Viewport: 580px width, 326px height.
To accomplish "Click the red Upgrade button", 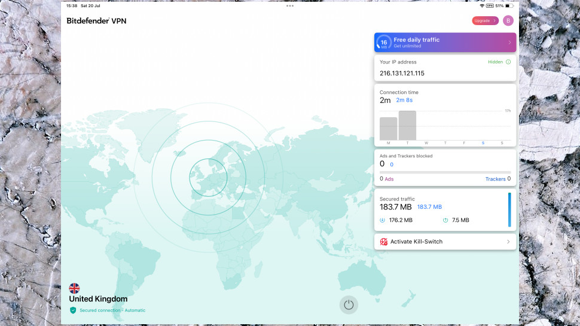I will tap(485, 21).
